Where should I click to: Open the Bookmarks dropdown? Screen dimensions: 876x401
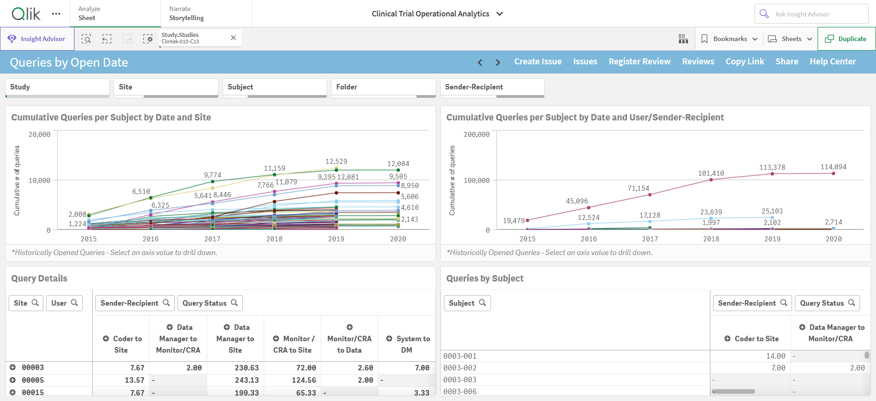pos(729,39)
